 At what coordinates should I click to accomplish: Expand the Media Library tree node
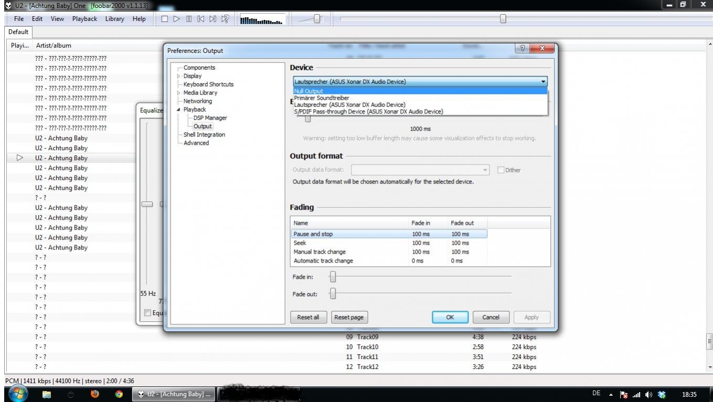point(178,93)
